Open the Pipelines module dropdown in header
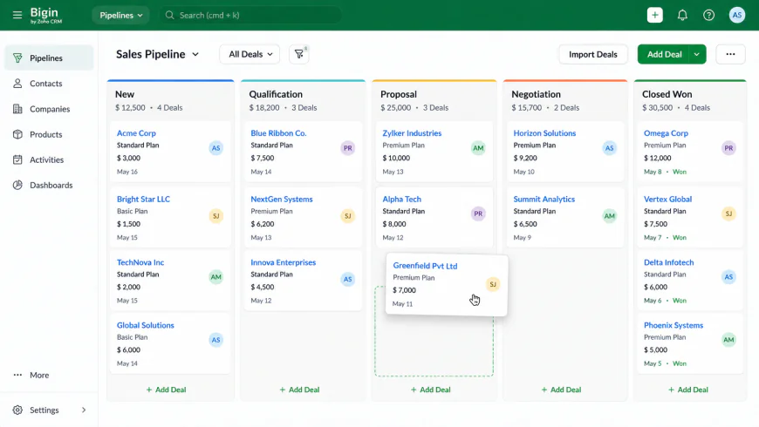The height and width of the screenshot is (427, 759). (x=120, y=15)
